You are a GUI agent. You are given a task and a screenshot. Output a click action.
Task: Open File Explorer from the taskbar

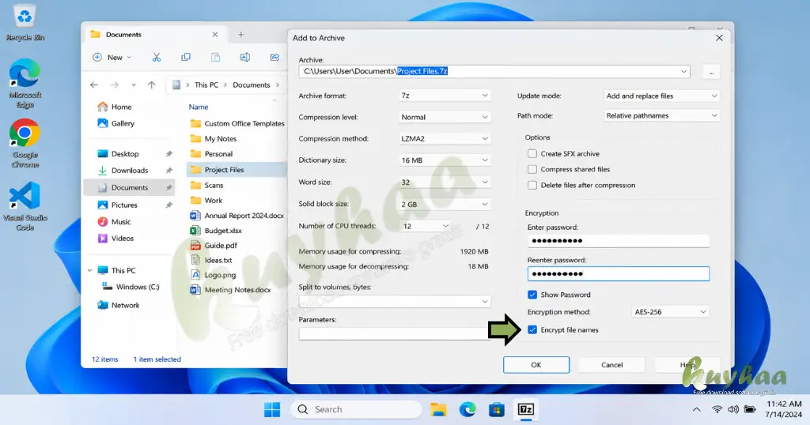pyautogui.click(x=438, y=409)
